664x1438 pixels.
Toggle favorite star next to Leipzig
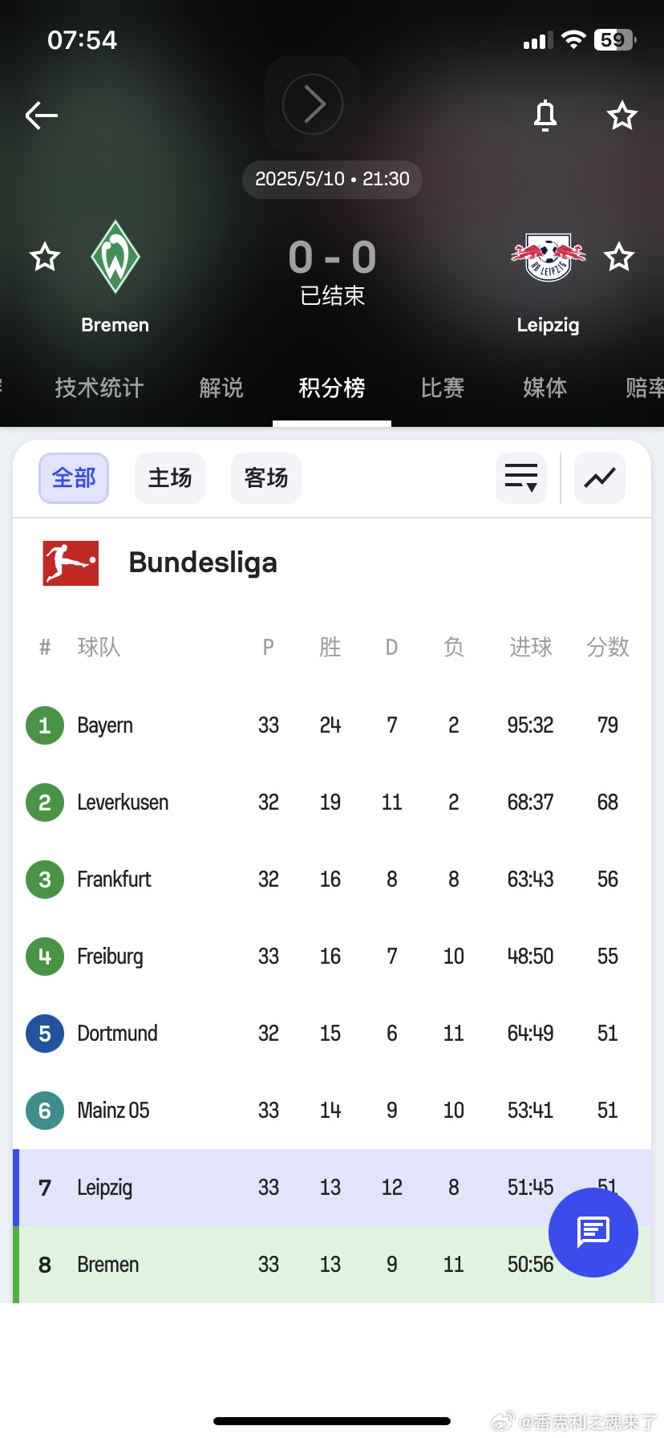(x=619, y=258)
